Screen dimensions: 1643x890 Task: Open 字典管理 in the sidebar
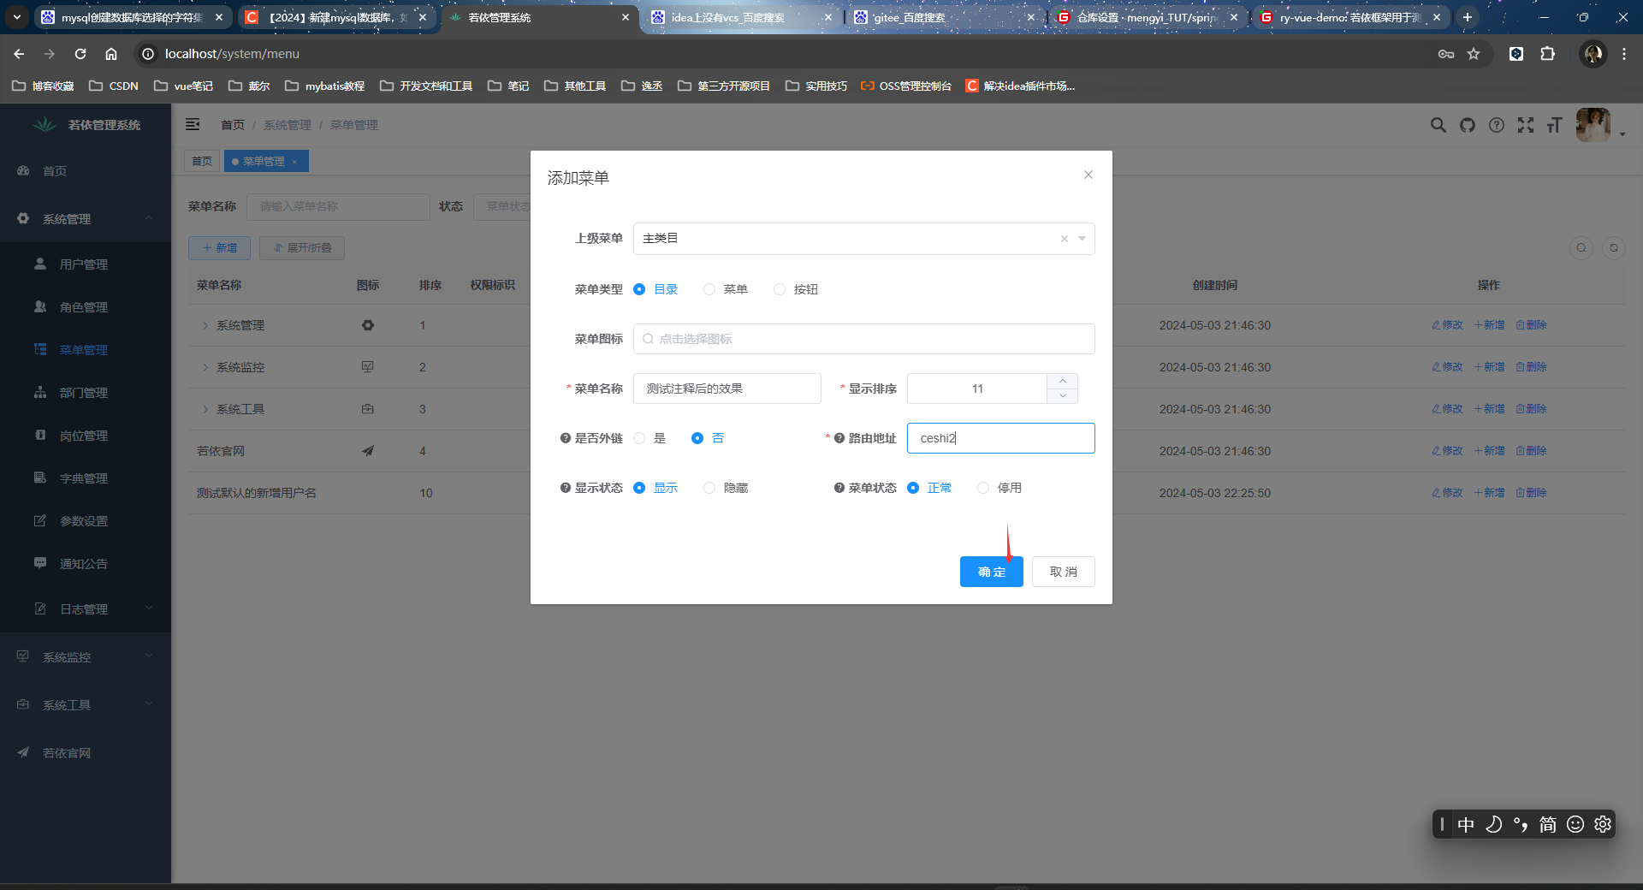point(86,478)
